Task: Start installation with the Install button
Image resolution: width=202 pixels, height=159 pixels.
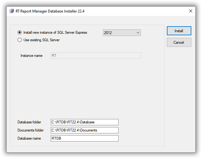Action: (x=179, y=31)
